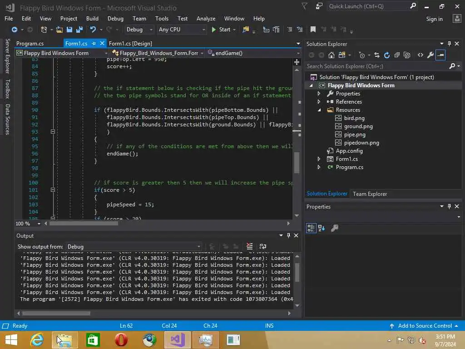
Task: Open the 'Show output from' Debug dropdown
Action: click(134, 247)
